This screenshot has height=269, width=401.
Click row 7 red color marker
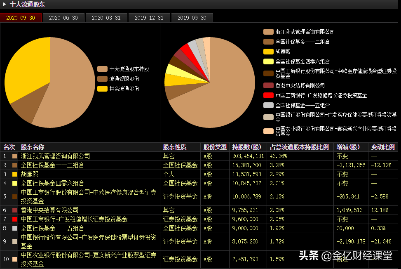pos(14,219)
